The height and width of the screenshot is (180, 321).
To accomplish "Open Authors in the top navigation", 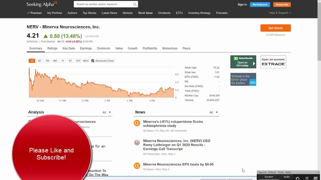I will (72, 13).
